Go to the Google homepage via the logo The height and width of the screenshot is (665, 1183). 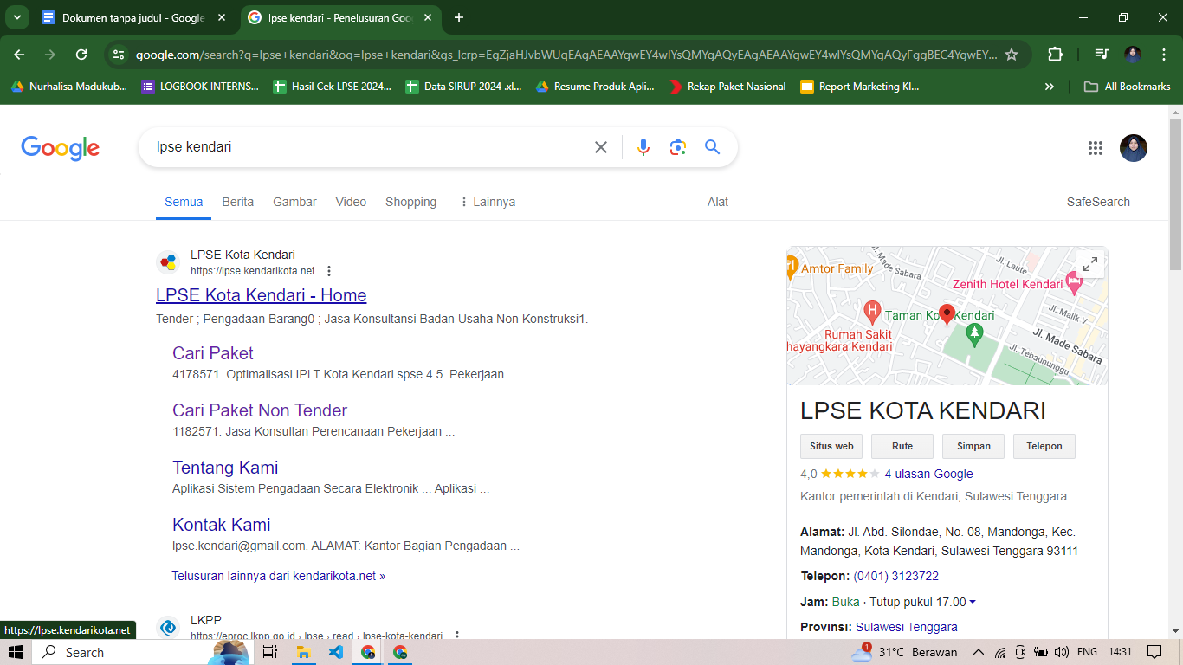[x=61, y=148]
